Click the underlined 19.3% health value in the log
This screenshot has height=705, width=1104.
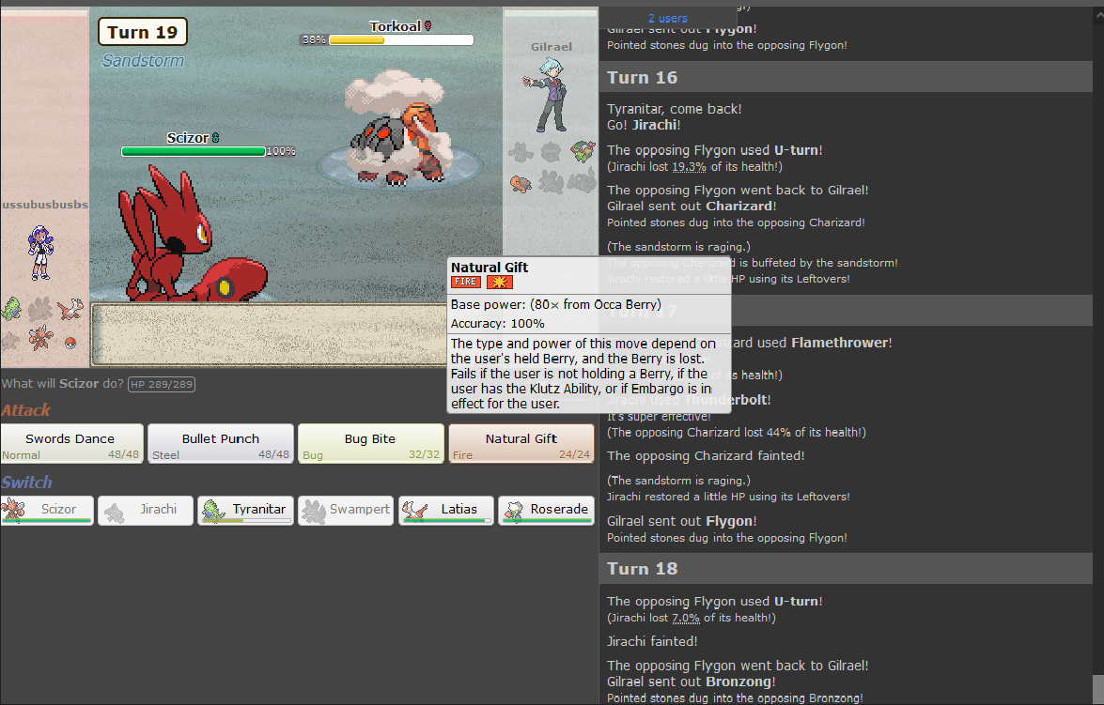(689, 167)
